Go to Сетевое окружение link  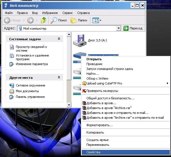(30, 85)
